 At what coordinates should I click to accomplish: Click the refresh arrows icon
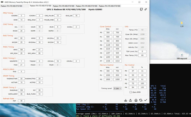[x=141, y=100]
